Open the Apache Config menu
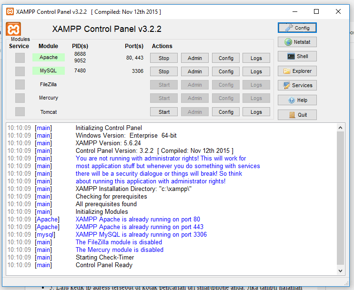354x290 pixels. [x=226, y=58]
